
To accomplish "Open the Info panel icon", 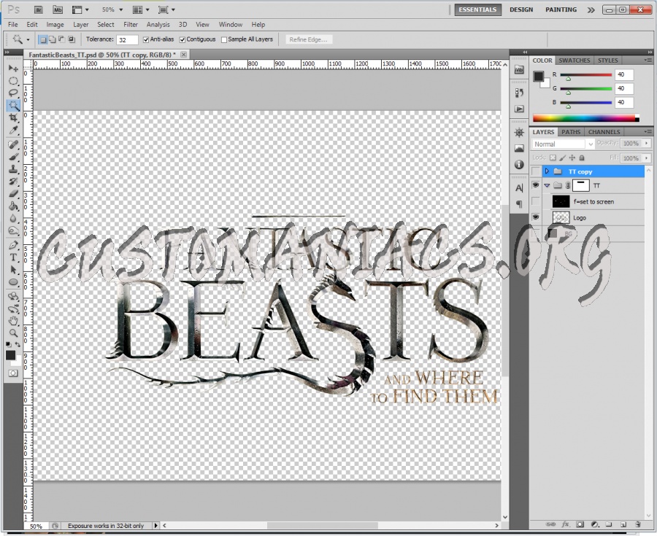I will pyautogui.click(x=519, y=164).
